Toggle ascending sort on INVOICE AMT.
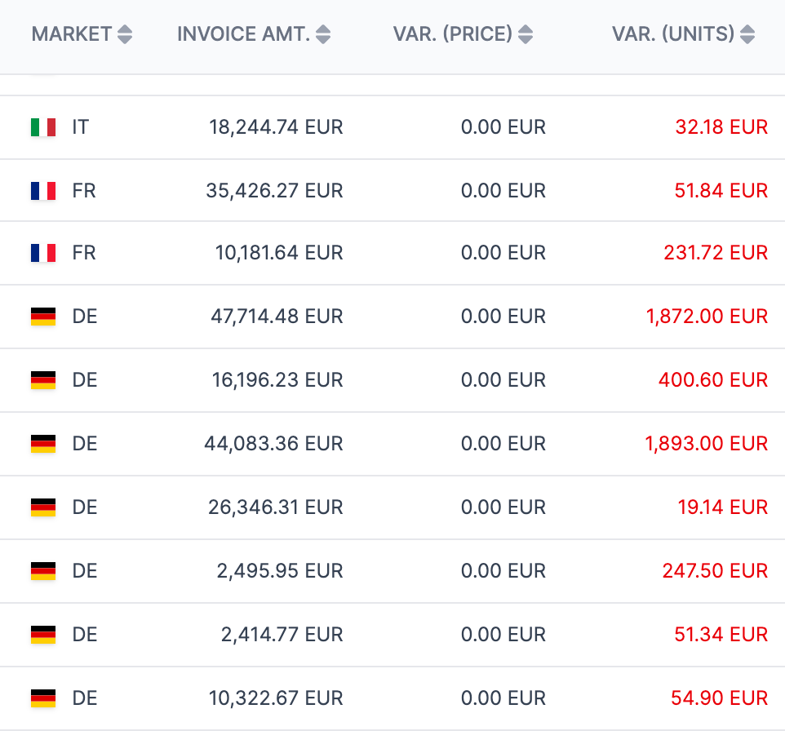785x731 pixels. (324, 30)
